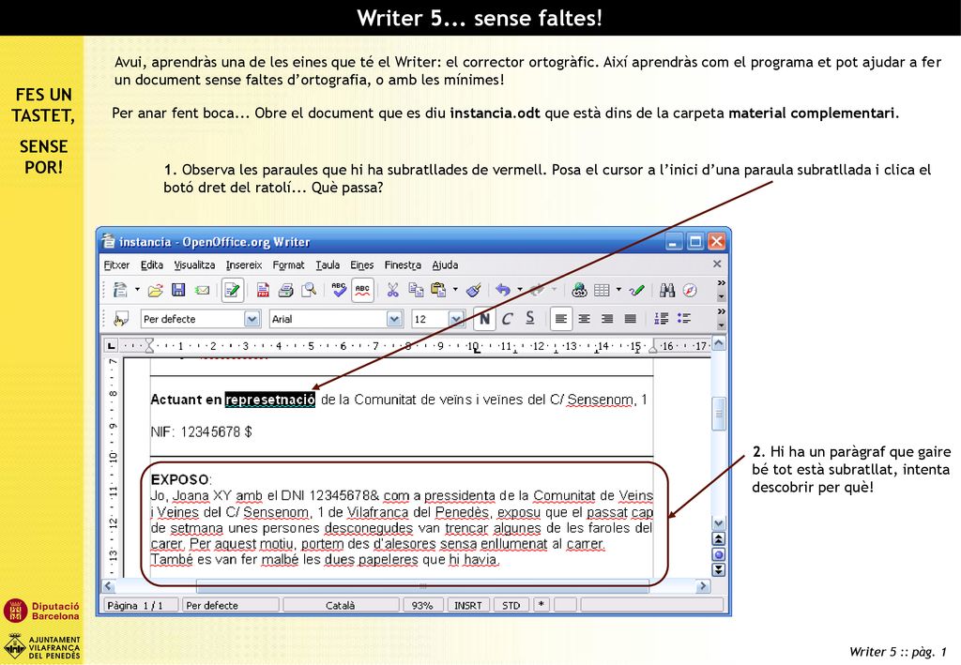Open the Insereix menu
Viewport: 961px width, 665px height.
pos(244,265)
